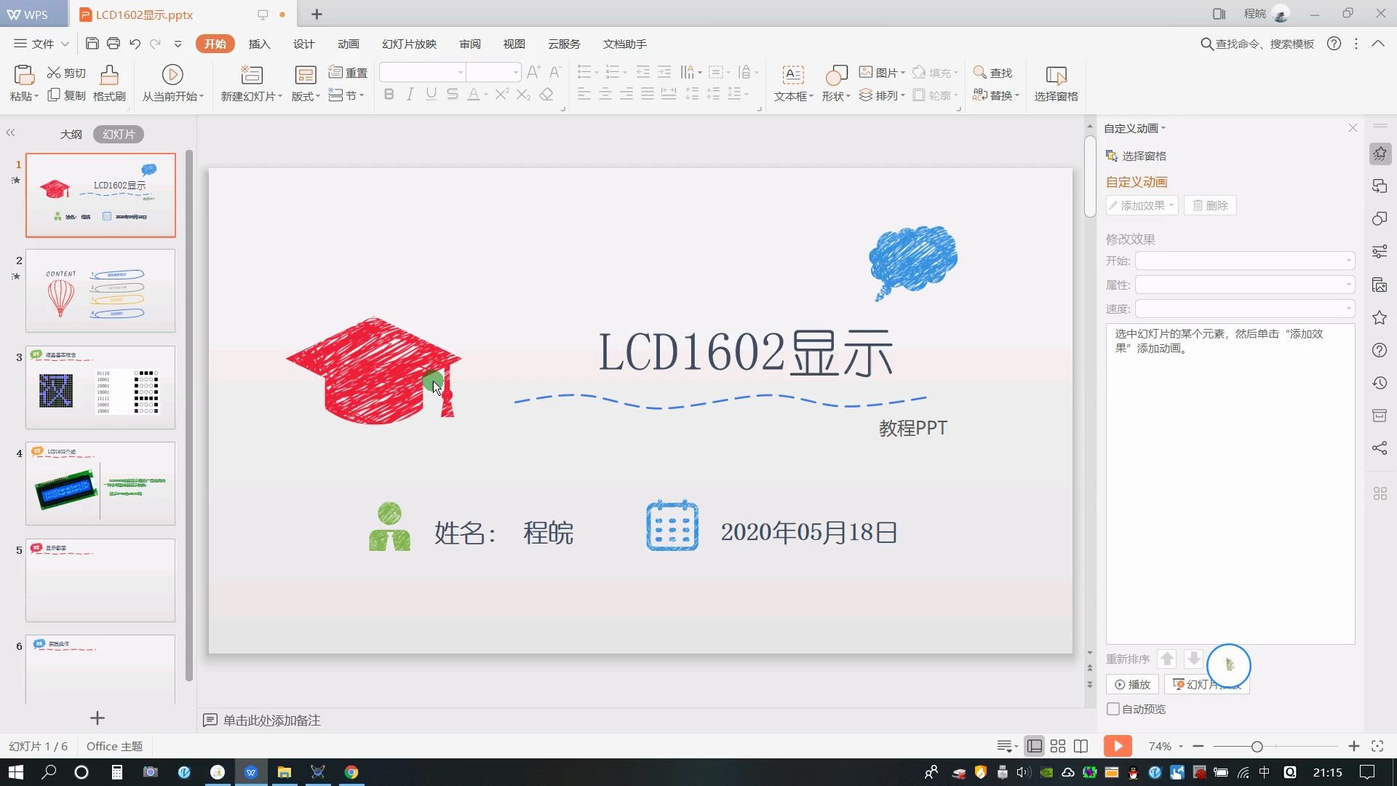Insert a picture using 图片 icon
The height and width of the screenshot is (786, 1397).
point(880,72)
